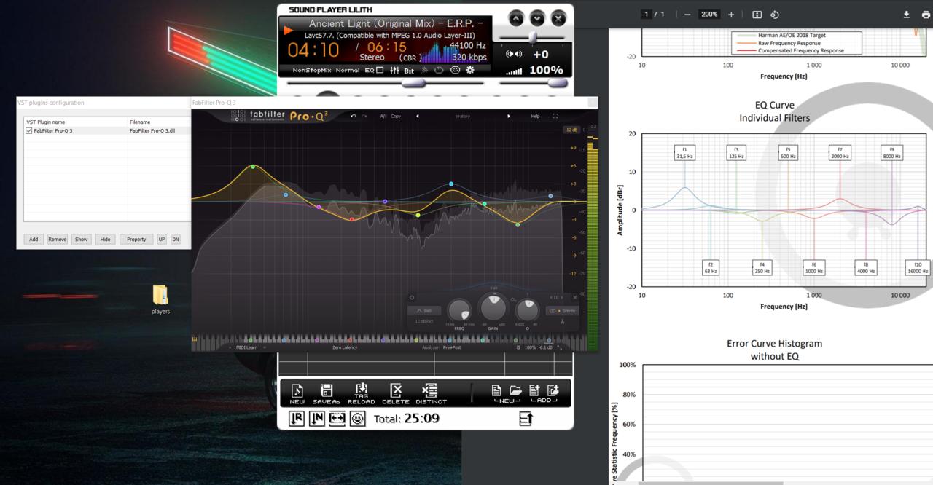Screen dimensions: 933x485
Task: Open Lilith settings gear icon
Action: tap(470, 71)
